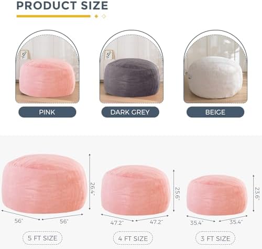The height and width of the screenshot is (249, 262).
Task: Click the beige bean bag thumbnail
Action: click(215, 67)
